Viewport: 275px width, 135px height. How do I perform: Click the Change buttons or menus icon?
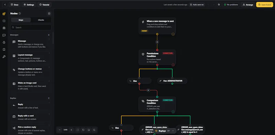pyautogui.click(x=14, y=70)
